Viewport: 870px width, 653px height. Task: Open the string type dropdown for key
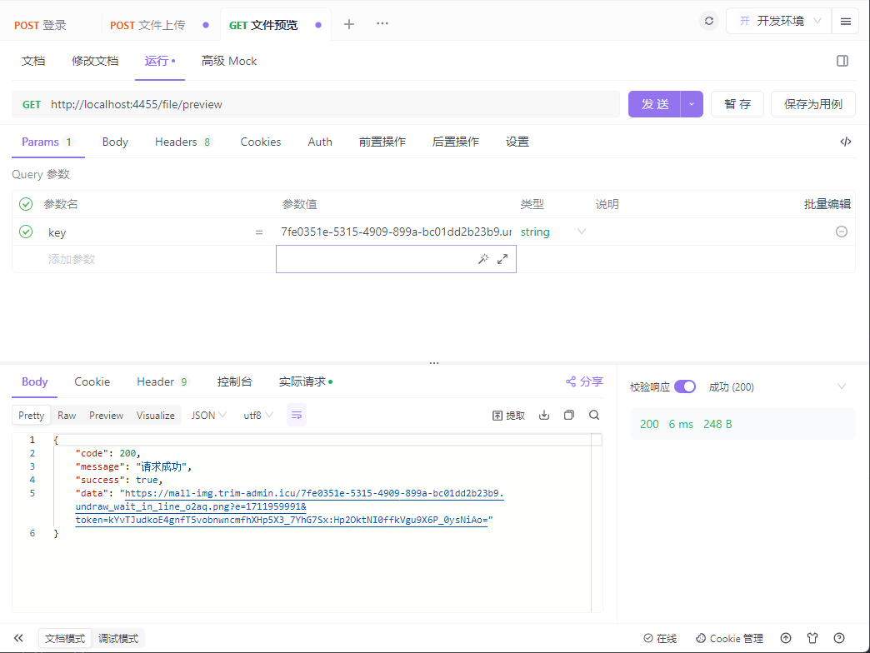tap(552, 232)
